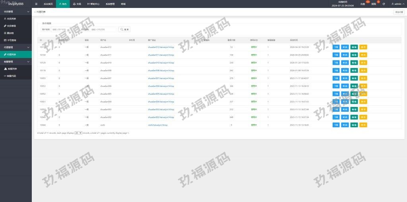Collapse the 客服管理 sidebar group

click(16, 62)
